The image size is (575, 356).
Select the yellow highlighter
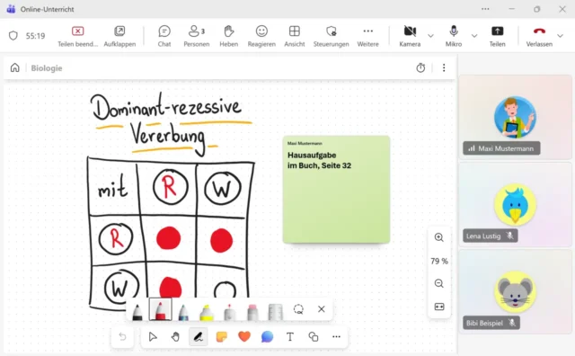[207, 312]
